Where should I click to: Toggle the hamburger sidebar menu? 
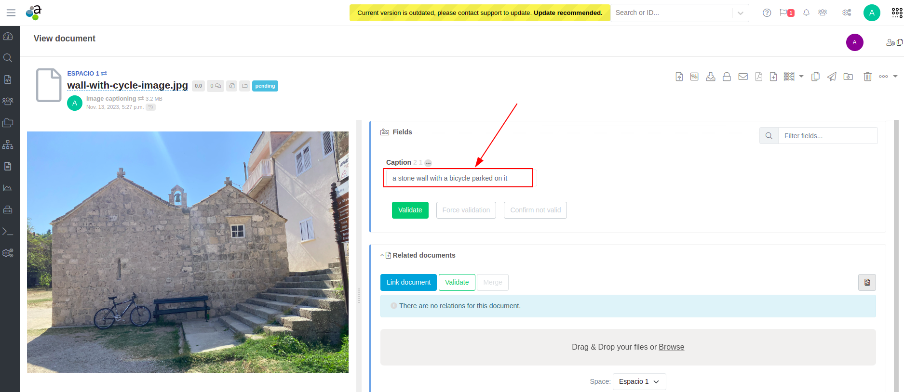tap(11, 13)
